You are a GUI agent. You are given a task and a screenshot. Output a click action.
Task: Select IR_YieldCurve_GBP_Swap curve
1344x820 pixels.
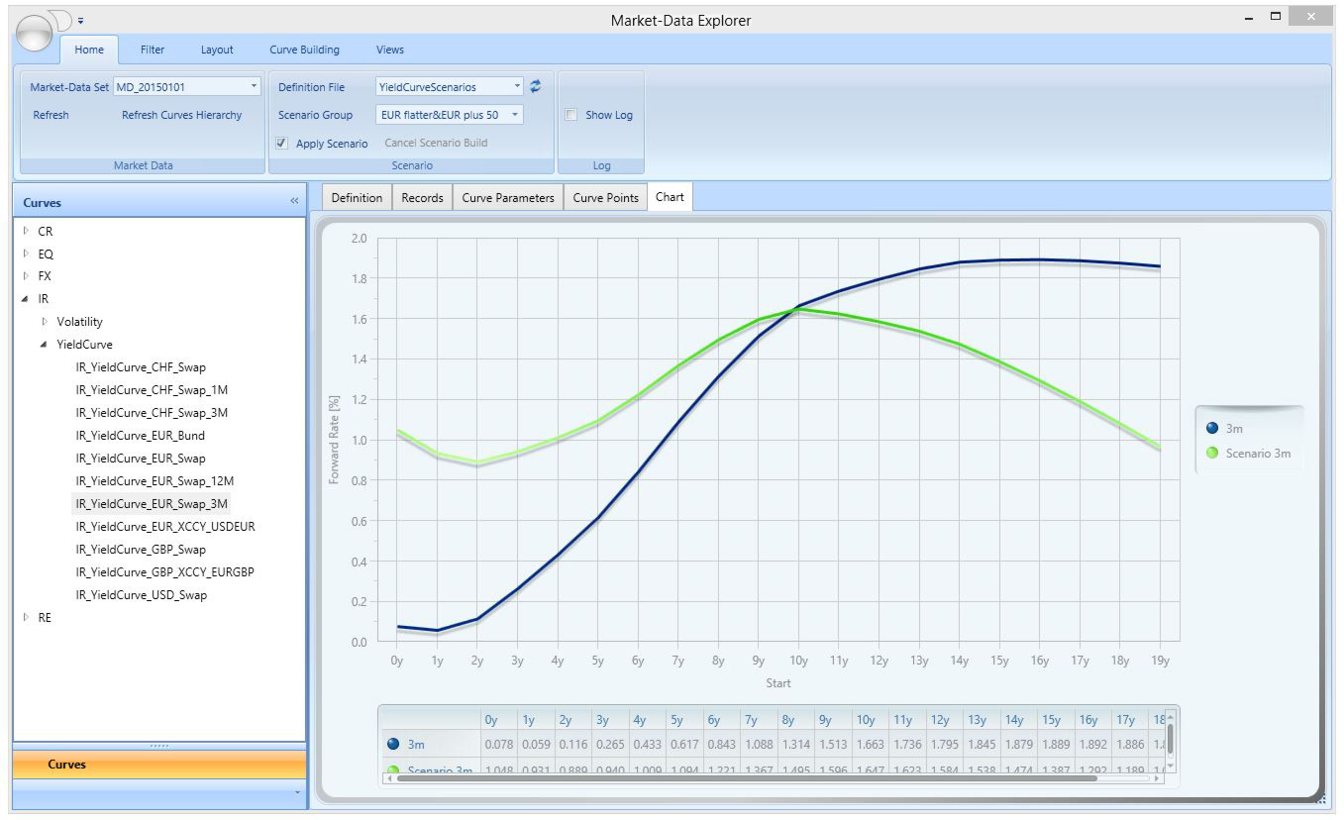tap(141, 550)
